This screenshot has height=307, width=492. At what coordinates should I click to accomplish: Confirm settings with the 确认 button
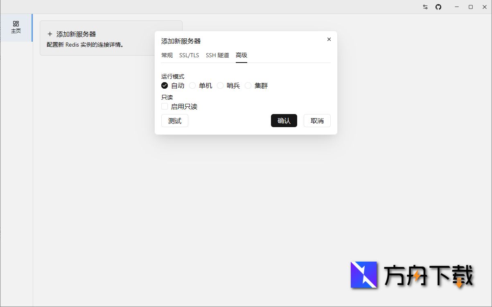click(x=284, y=121)
